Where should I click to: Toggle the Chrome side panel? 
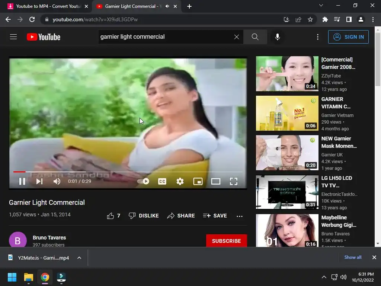click(349, 19)
